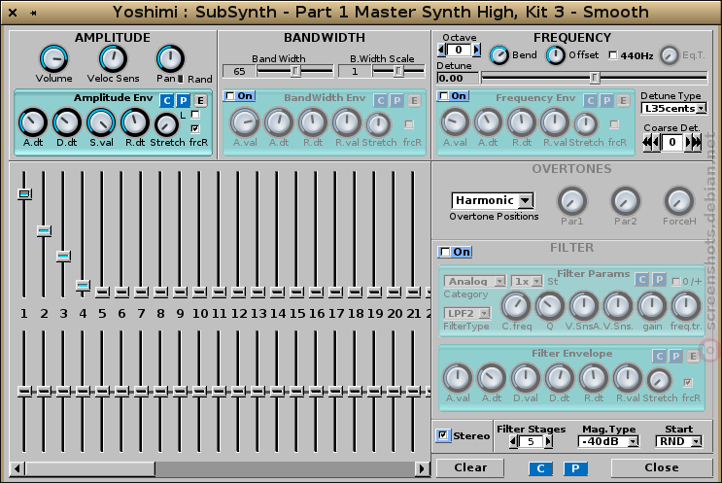Click the bottom blue C copy button

point(540,468)
